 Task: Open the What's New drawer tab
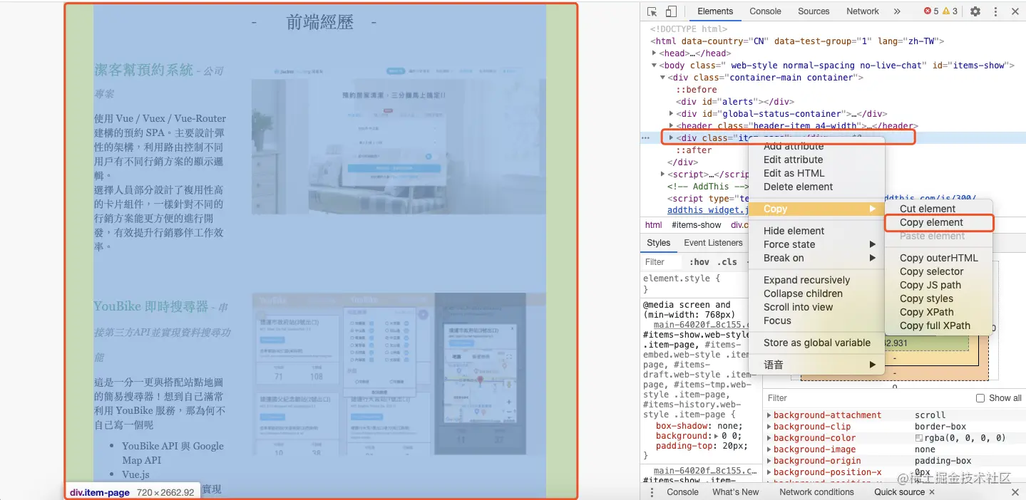pos(736,492)
